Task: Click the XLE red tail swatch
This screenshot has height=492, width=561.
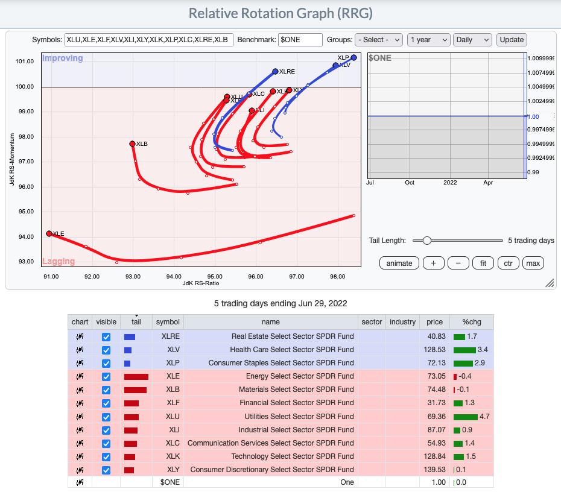Action: (x=136, y=376)
